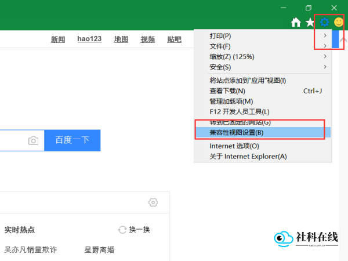The image size is (348, 261).
Task: Restore down the browser window
Action: coord(309,8)
